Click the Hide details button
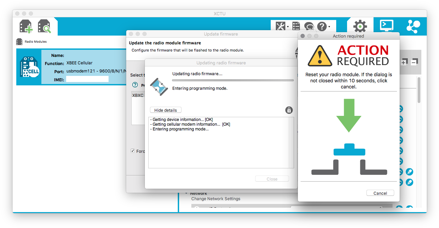 (166, 110)
